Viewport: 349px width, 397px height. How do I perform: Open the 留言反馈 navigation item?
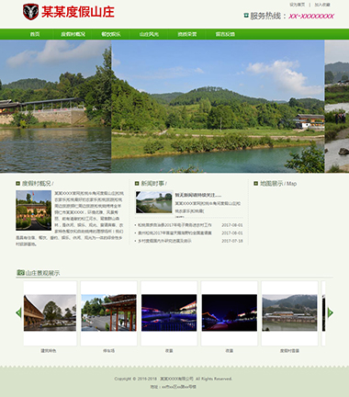(225, 34)
